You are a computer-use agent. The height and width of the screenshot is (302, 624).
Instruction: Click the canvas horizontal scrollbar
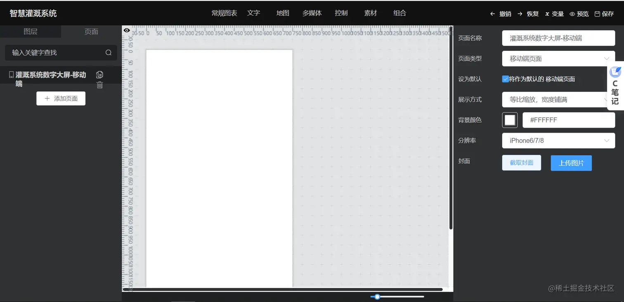[283, 289]
